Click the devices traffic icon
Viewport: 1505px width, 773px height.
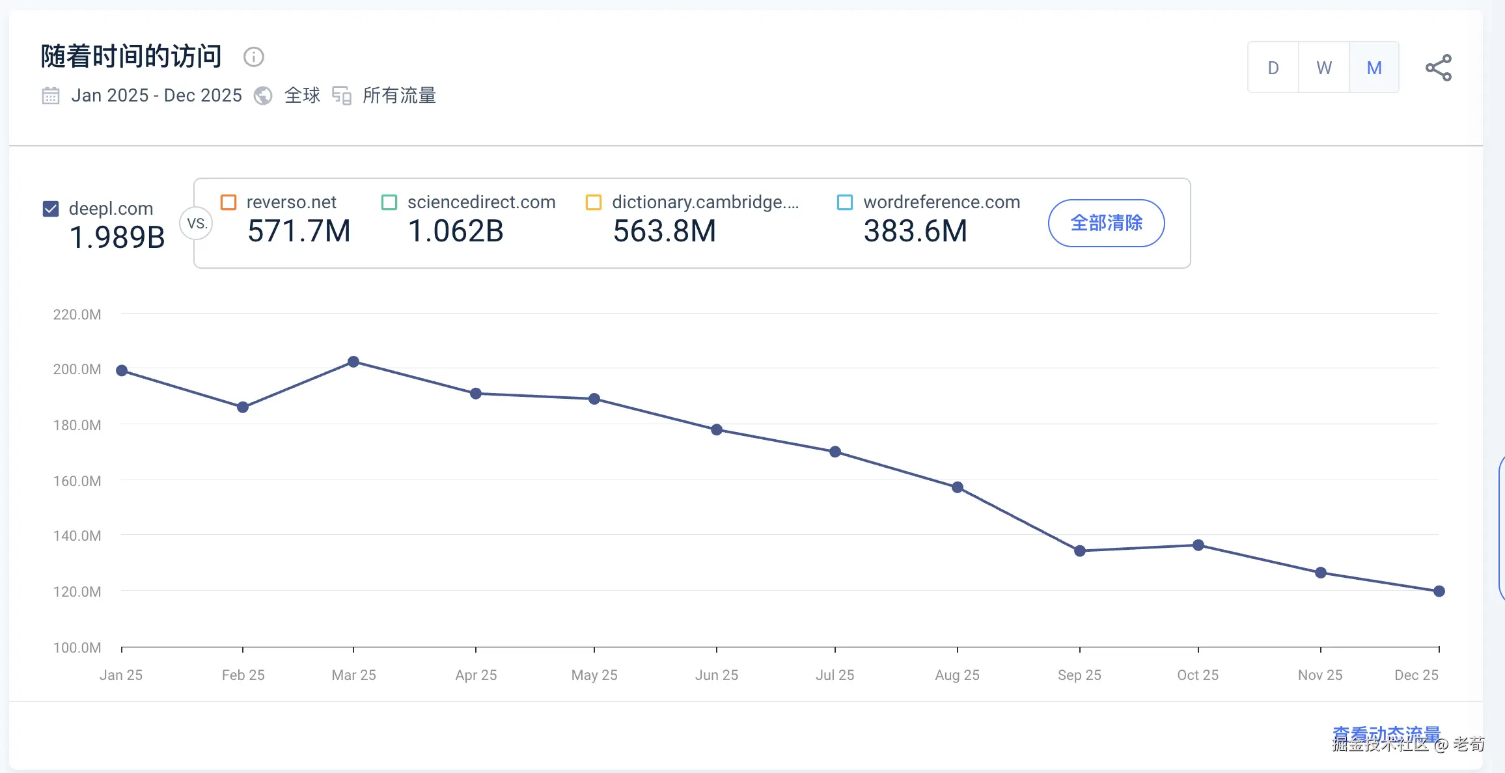[x=342, y=96]
